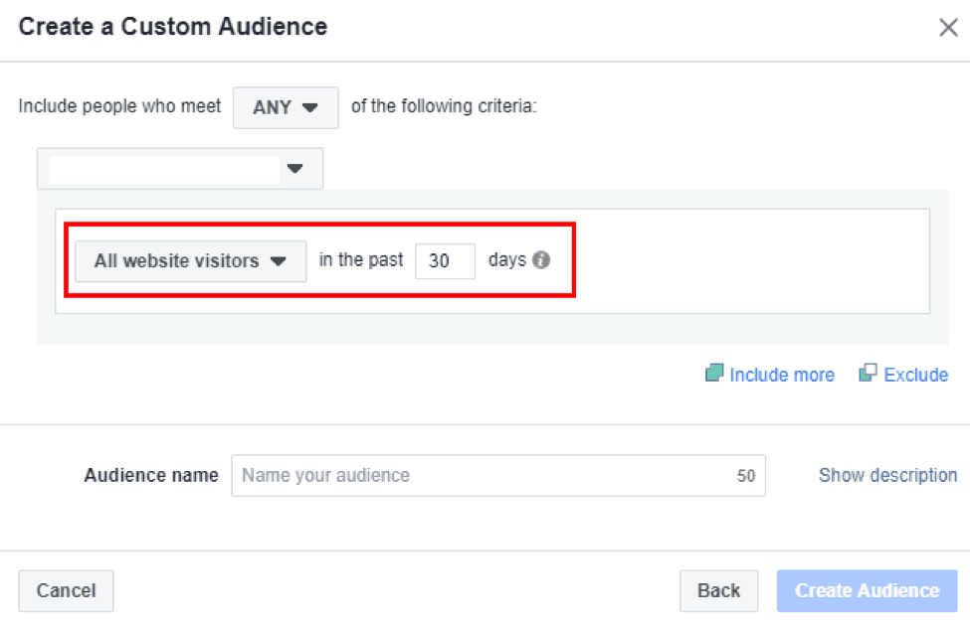Click the caret arrow on the ANY selector

[310, 107]
